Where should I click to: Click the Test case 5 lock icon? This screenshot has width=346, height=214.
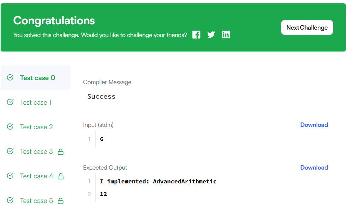(x=61, y=201)
